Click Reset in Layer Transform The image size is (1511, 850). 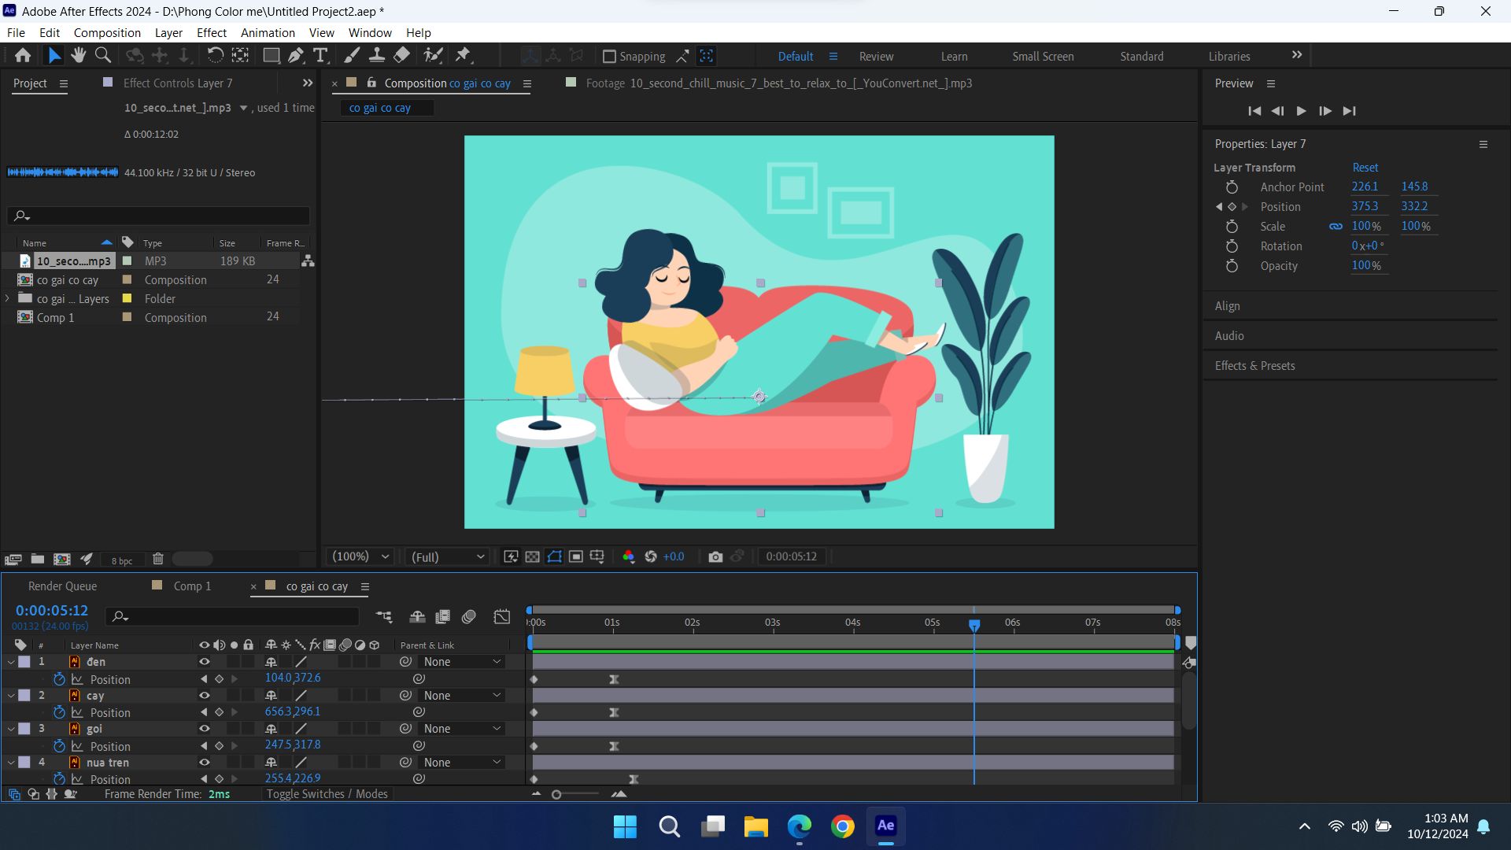click(x=1365, y=168)
